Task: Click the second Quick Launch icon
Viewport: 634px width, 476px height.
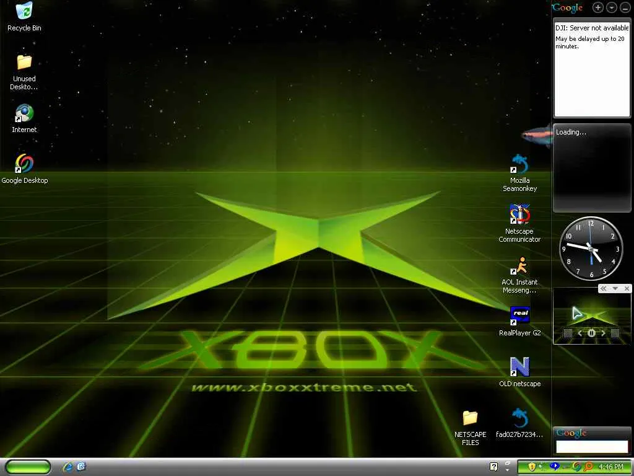Action: click(81, 467)
